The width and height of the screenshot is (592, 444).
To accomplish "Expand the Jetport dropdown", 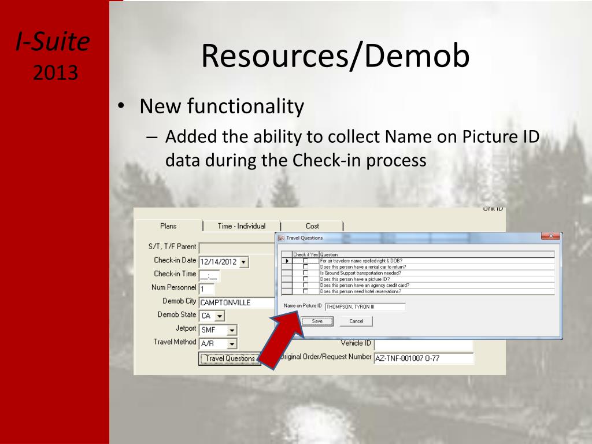I will (x=232, y=330).
